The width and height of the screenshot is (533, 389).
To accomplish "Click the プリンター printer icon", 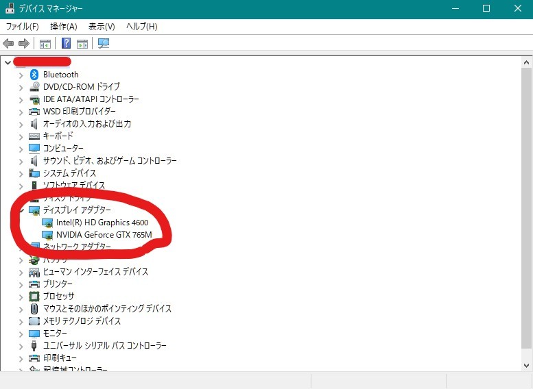I will (x=34, y=284).
